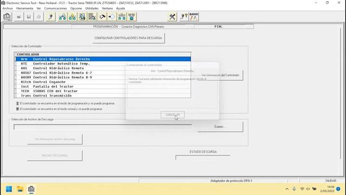Open the Ayuda menu
Image resolution: width=346 pixels, height=195 pixels.
pyautogui.click(x=121, y=9)
